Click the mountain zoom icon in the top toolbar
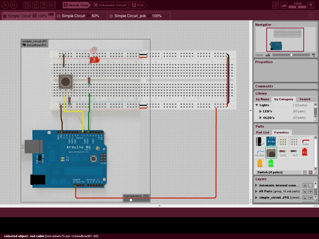The width and height of the screenshot is (319, 239). (284, 5)
